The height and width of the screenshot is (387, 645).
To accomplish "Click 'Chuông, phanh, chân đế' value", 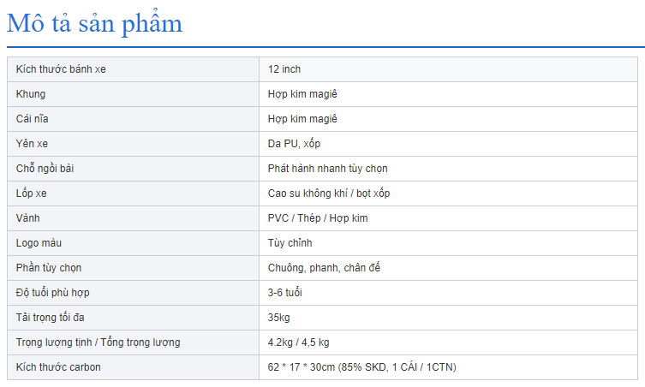I will tap(324, 268).
